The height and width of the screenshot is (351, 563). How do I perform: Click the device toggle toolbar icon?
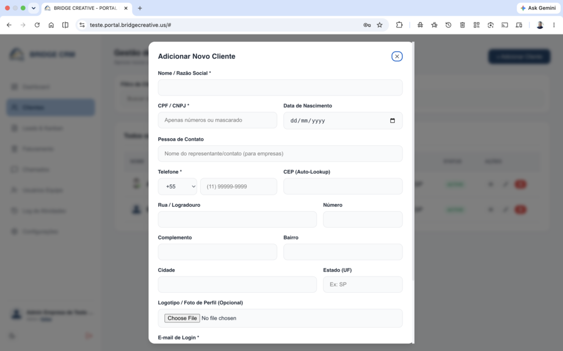coord(519,25)
